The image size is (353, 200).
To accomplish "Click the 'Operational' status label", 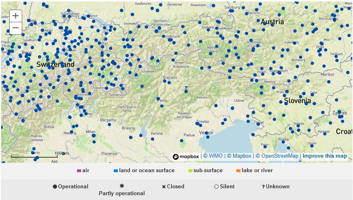I will pos(73,187).
